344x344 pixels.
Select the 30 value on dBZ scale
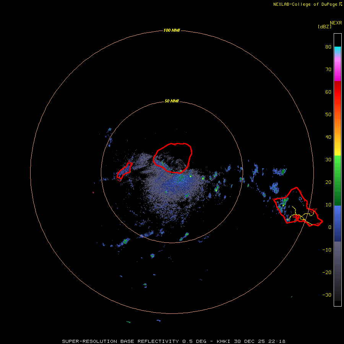[328, 159]
